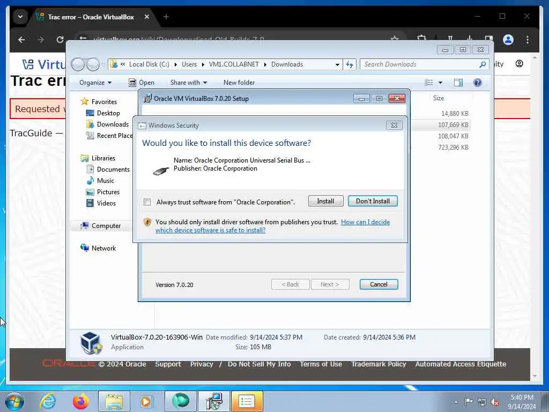549x412 pixels.
Task: Click VirtualBox Setup title bar installer icon
Action: click(148, 99)
